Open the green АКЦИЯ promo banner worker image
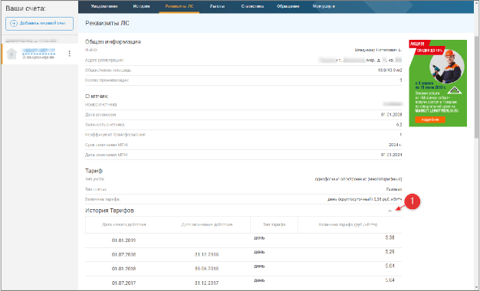The image size is (480, 291). (x=447, y=67)
